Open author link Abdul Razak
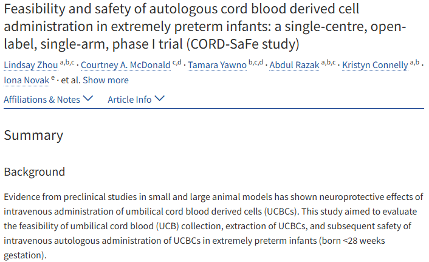Screen dimensions: 429x262 (x=294, y=65)
